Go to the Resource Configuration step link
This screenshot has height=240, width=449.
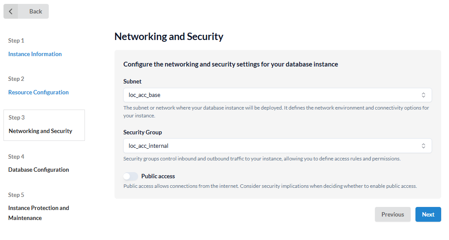[x=38, y=92]
